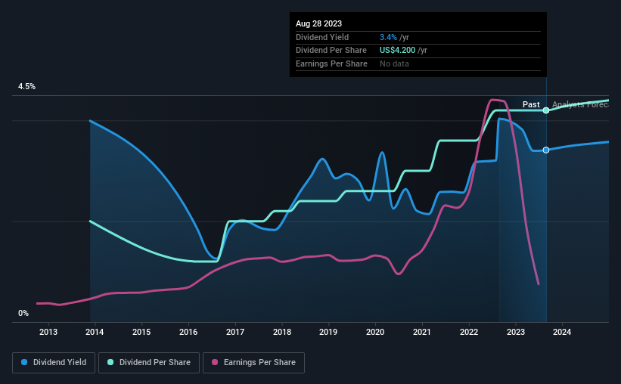Click the 2024 x-axis year label
This screenshot has height=384, width=621.
562,332
